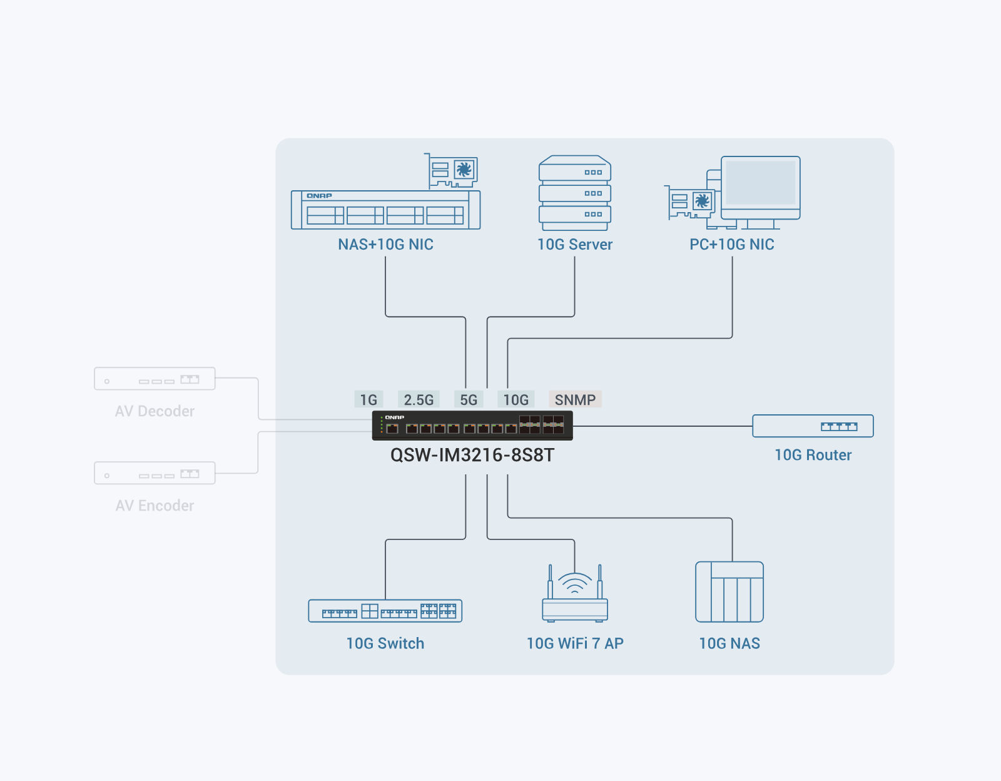
Task: Click the 10G Switch device icon
Action: click(x=385, y=611)
